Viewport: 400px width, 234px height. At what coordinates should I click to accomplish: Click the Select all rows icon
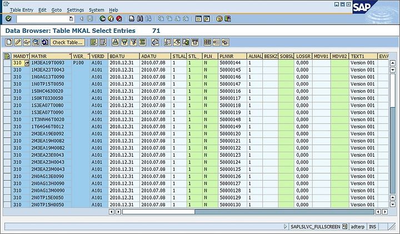point(94,42)
